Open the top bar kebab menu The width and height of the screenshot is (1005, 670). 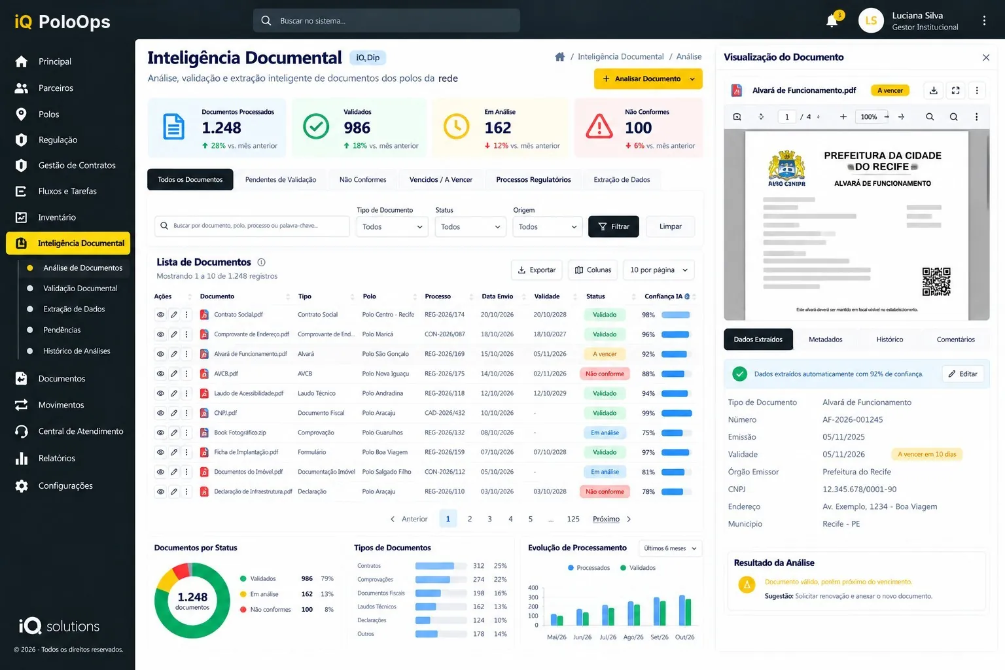pyautogui.click(x=984, y=21)
